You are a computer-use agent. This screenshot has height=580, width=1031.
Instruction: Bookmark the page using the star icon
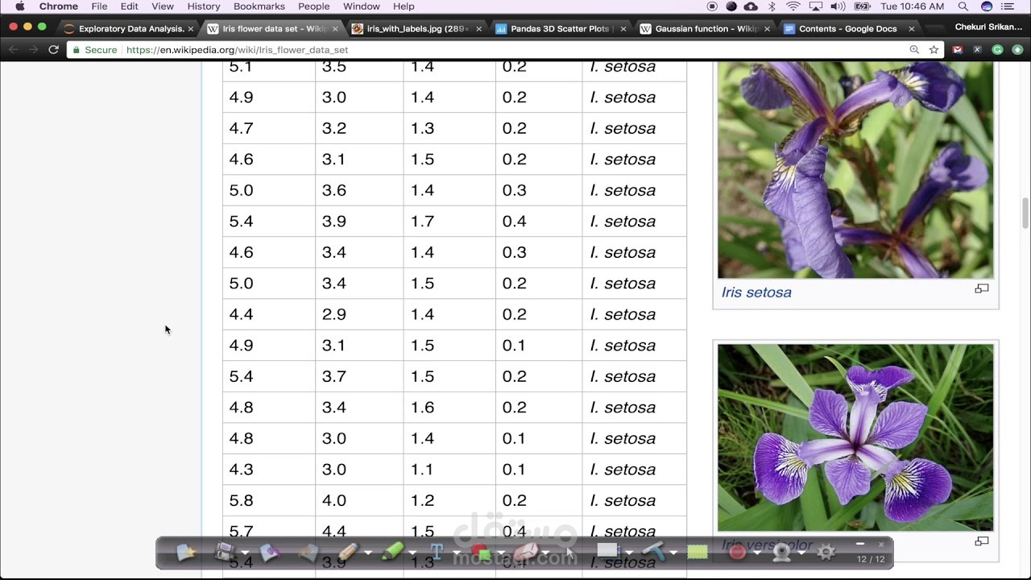point(933,49)
